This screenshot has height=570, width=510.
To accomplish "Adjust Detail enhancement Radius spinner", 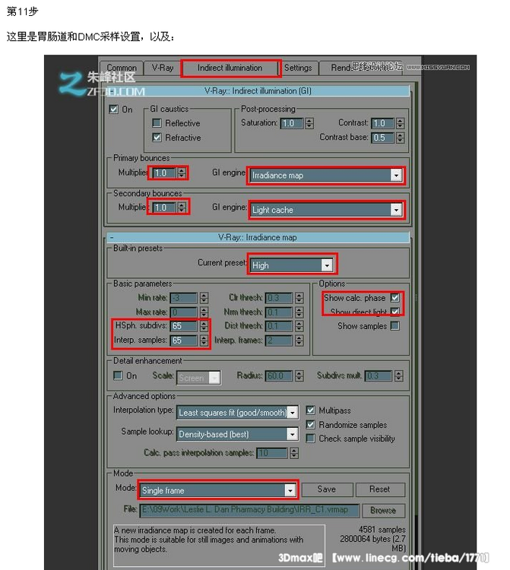I will pyautogui.click(x=299, y=376).
